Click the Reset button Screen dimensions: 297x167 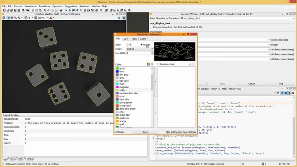click(145, 132)
